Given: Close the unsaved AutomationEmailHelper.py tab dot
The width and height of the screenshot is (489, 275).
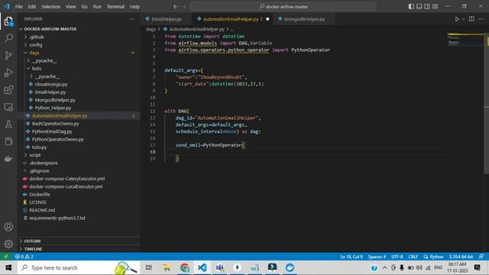Looking at the screenshot, I should pyautogui.click(x=267, y=19).
